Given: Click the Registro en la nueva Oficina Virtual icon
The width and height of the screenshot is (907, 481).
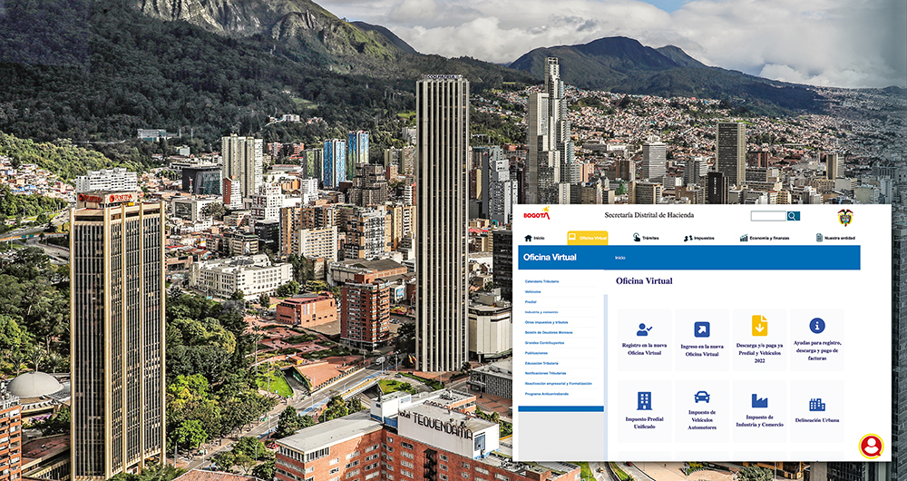Looking at the screenshot, I should click(x=644, y=329).
